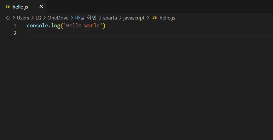Viewport: 273px width, 140px height.
Task: Click the 'Hello World' string literal
Action: [83, 26]
